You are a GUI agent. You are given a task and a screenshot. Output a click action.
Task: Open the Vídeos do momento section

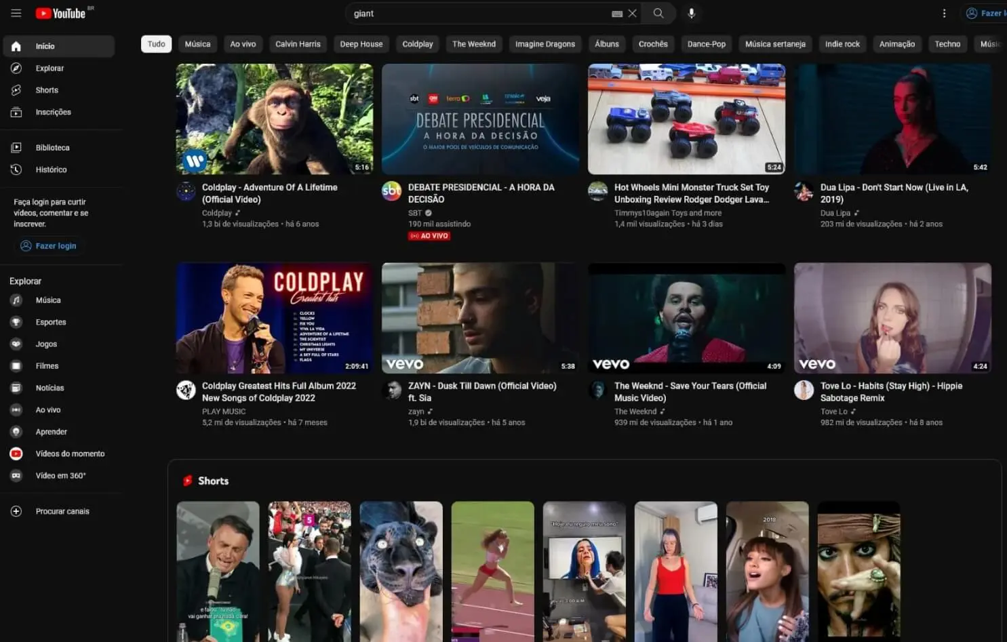(x=70, y=453)
